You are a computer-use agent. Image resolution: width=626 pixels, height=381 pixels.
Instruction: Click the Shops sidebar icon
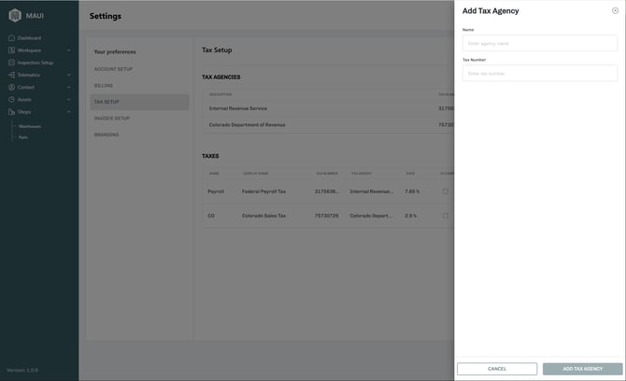click(11, 111)
